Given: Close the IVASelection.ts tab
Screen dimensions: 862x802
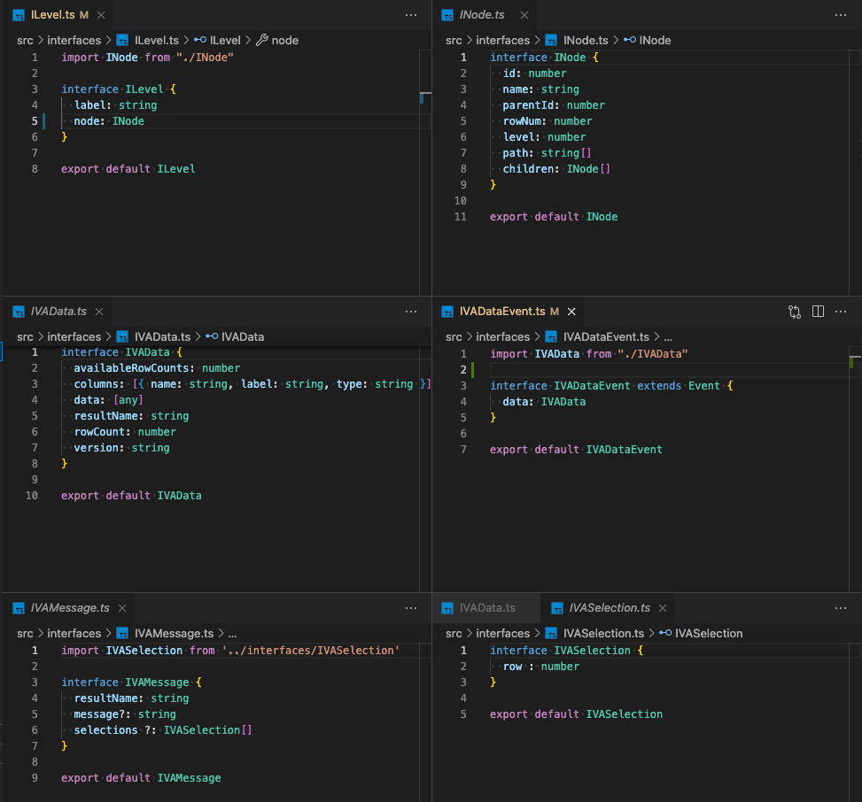Looking at the screenshot, I should coord(663,608).
